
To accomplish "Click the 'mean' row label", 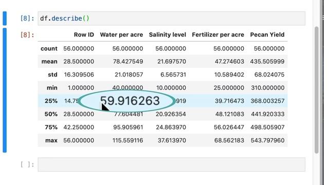I will (x=49, y=62).
